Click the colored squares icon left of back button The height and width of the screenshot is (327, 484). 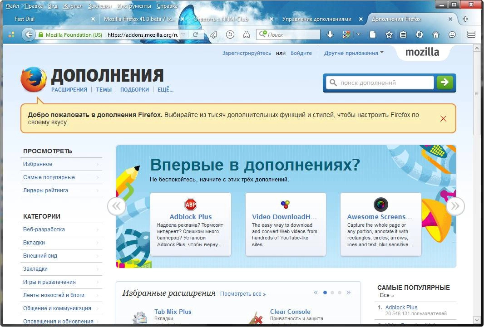pos(11,34)
